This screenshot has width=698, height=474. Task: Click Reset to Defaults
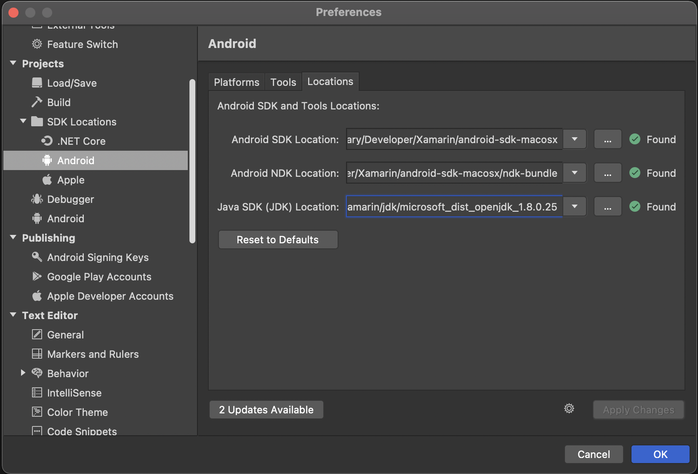click(x=278, y=240)
